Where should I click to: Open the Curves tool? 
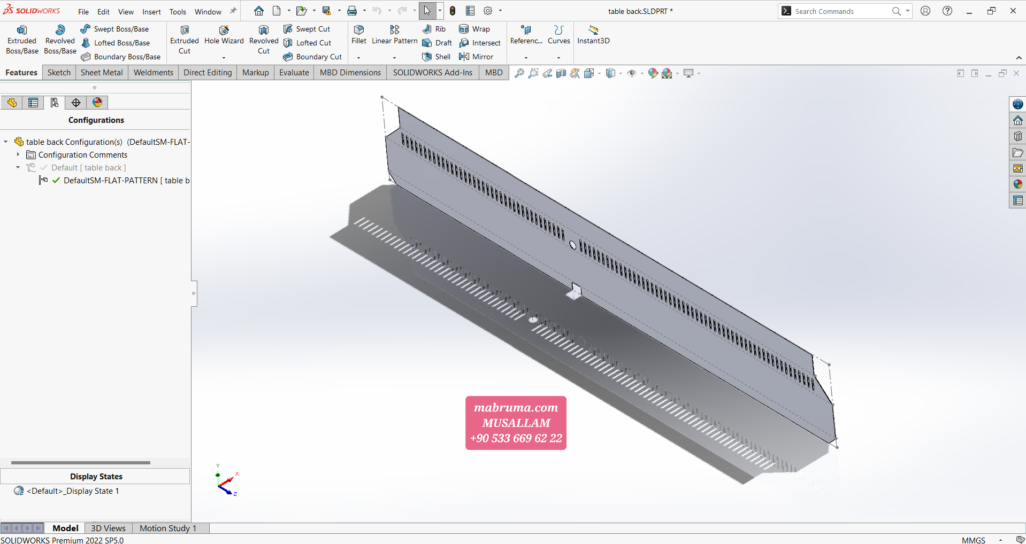point(559,35)
